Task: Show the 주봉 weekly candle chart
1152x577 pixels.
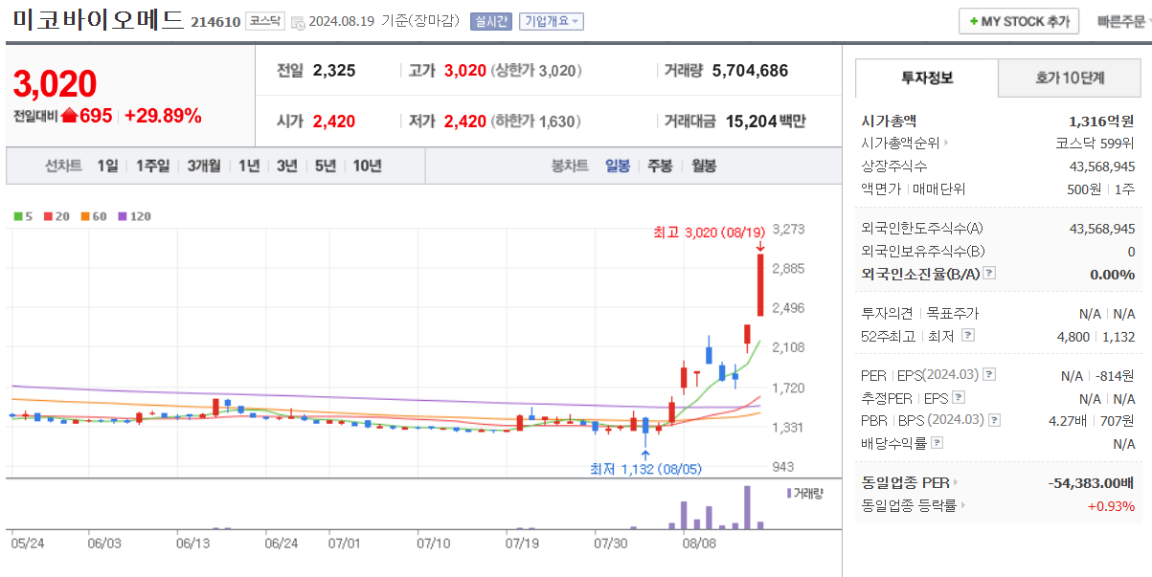Action: pyautogui.click(x=660, y=166)
